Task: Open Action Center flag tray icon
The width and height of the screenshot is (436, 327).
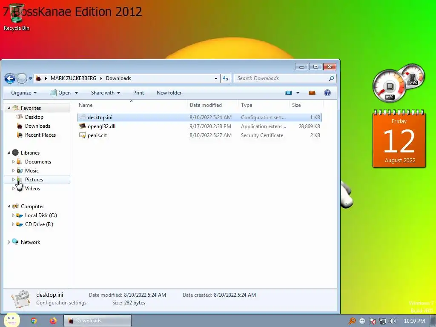Action: click(372, 321)
